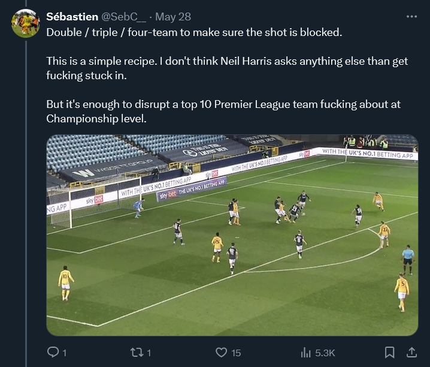Open the view analytics bar chart icon
The height and width of the screenshot is (367, 430).
305,352
